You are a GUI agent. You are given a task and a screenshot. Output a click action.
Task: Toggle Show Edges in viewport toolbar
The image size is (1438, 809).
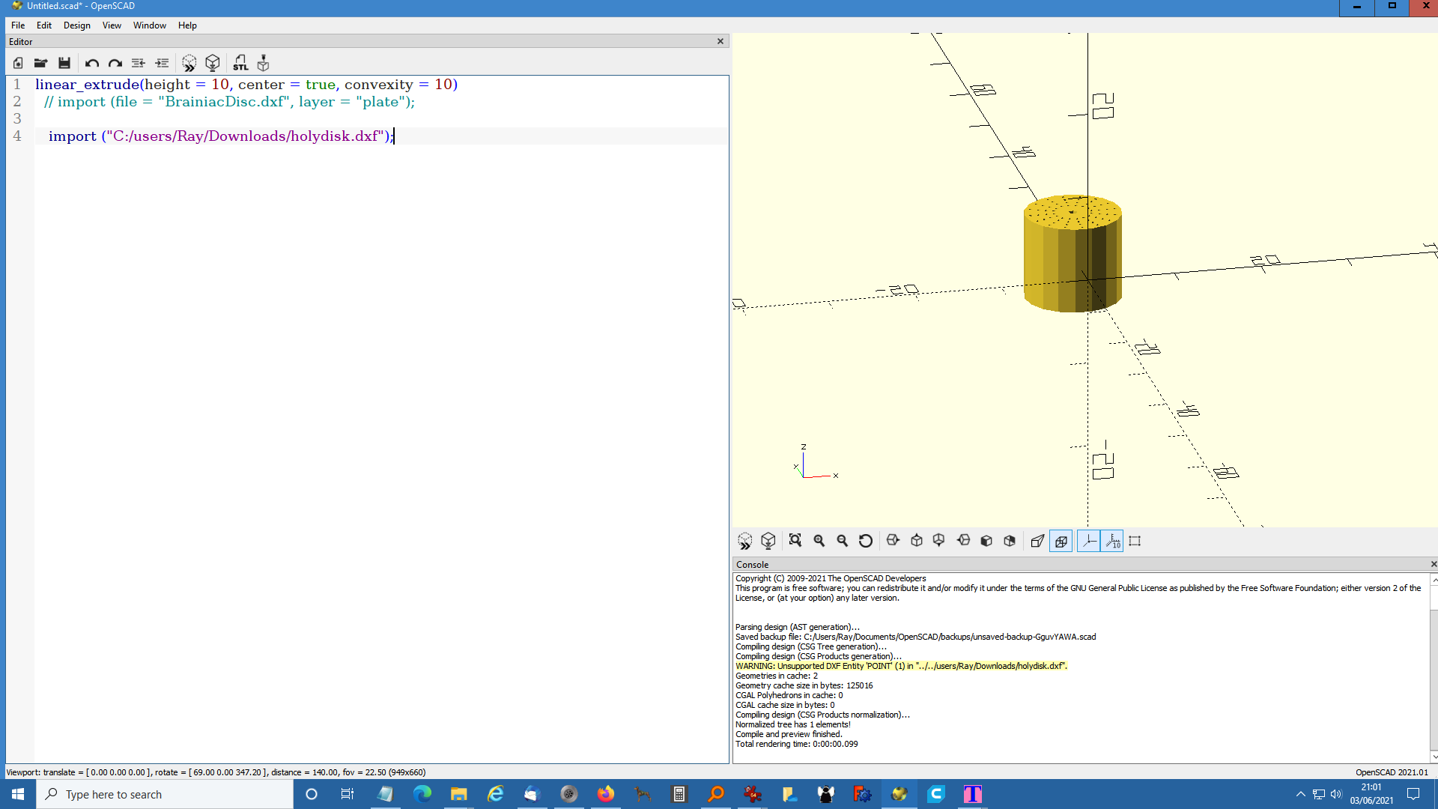pyautogui.click(x=1135, y=541)
